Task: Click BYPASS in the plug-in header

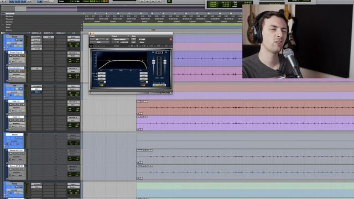Action: (x=142, y=39)
